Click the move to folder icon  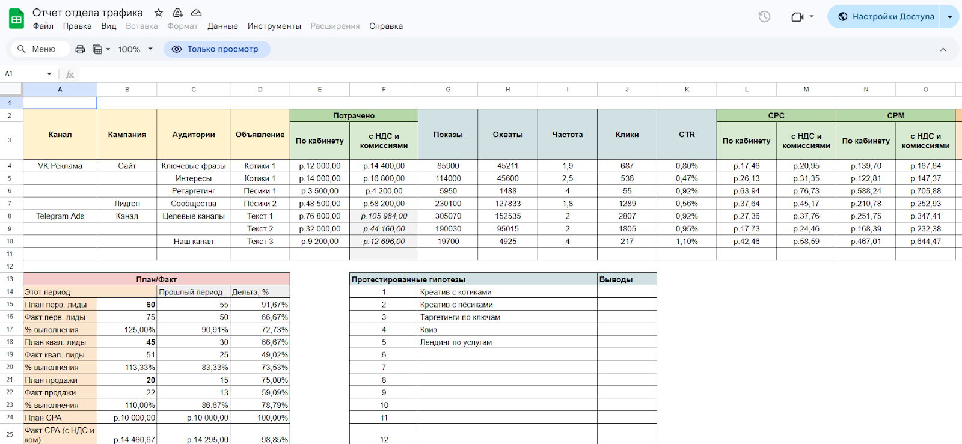(x=177, y=13)
